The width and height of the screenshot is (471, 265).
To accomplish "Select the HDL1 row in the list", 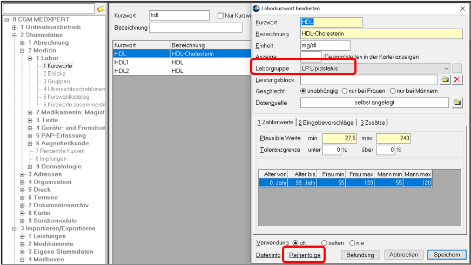I will coord(181,62).
